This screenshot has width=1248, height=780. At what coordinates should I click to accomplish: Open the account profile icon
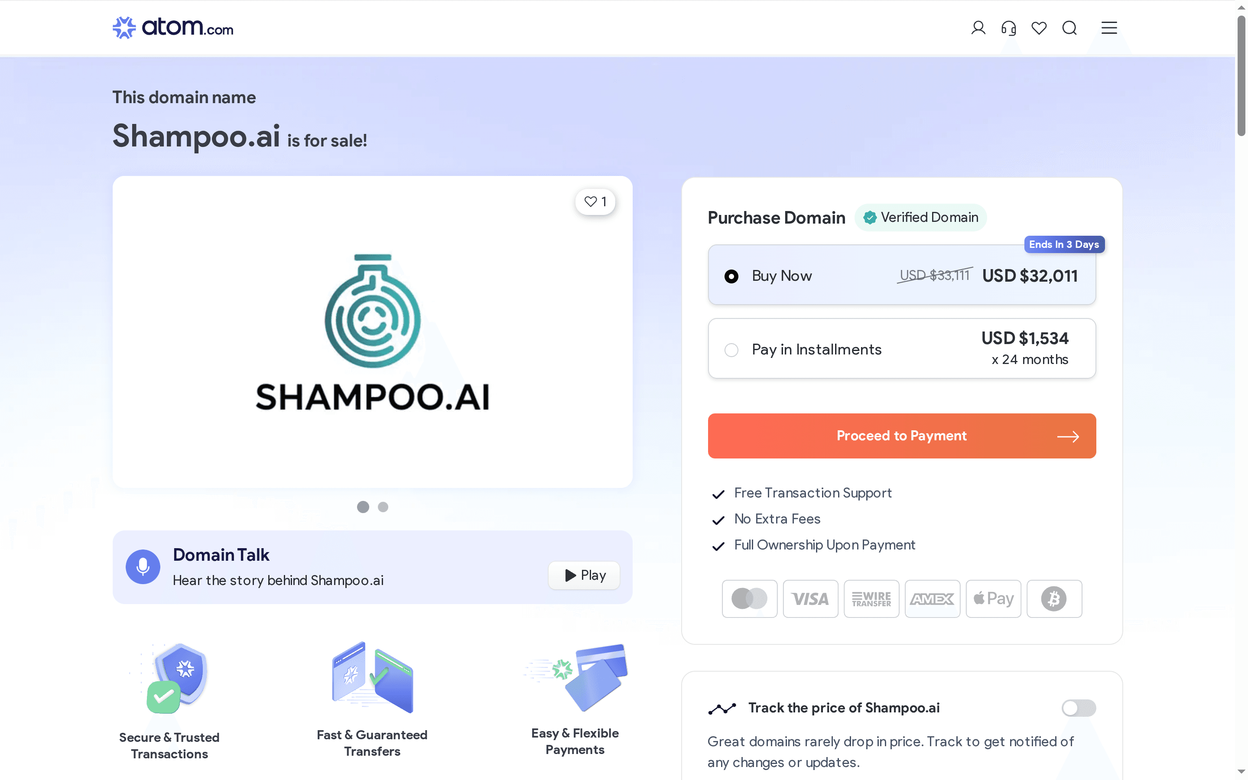(978, 28)
